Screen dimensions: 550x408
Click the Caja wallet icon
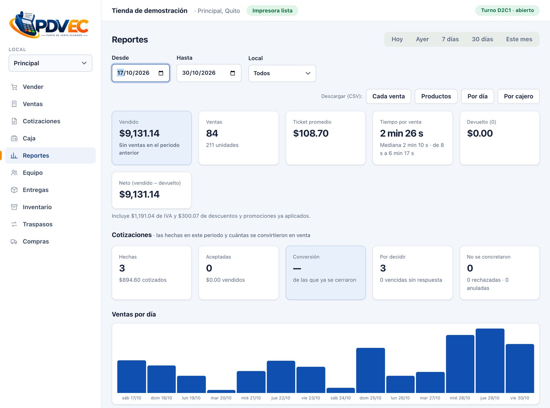coord(14,138)
